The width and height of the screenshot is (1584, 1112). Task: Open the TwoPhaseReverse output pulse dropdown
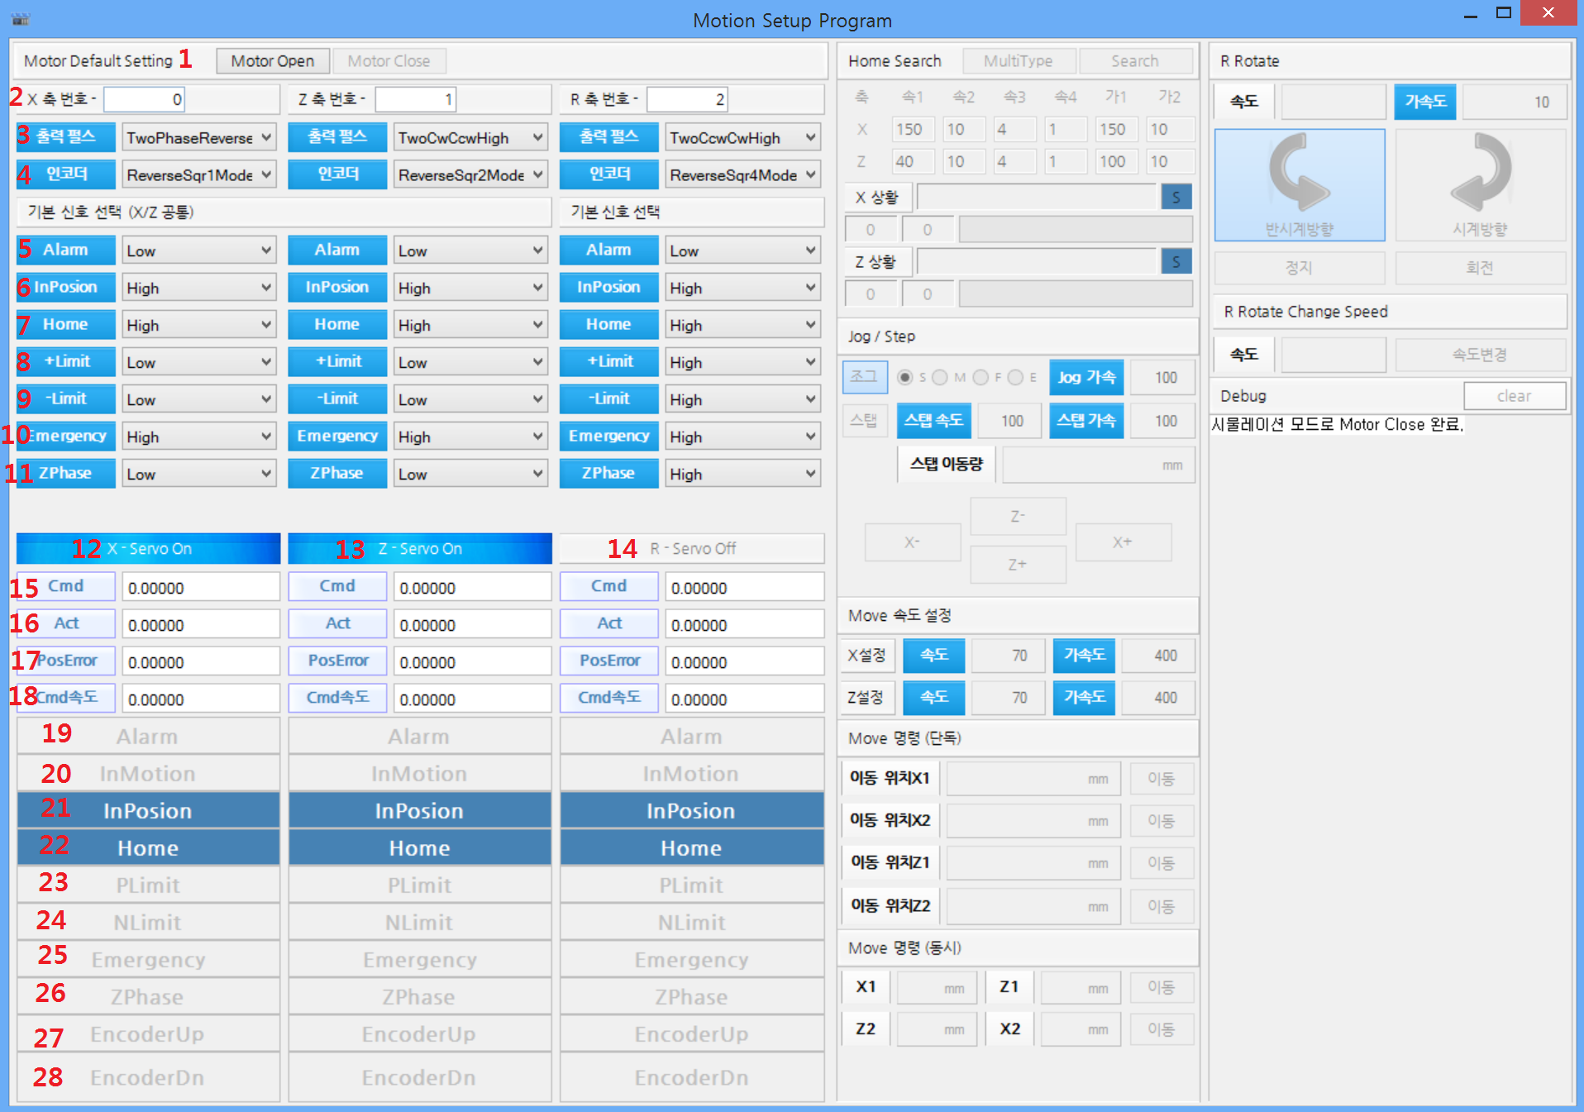pyautogui.click(x=198, y=138)
